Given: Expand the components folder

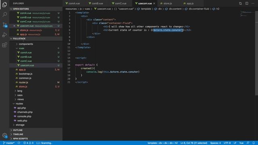Looking at the screenshot, I should 36,44.
